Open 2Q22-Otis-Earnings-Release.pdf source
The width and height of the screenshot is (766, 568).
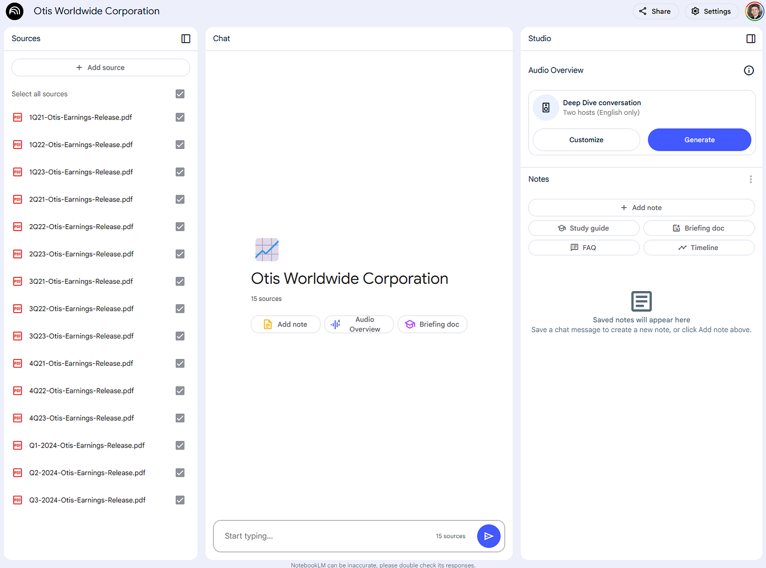tap(82, 227)
